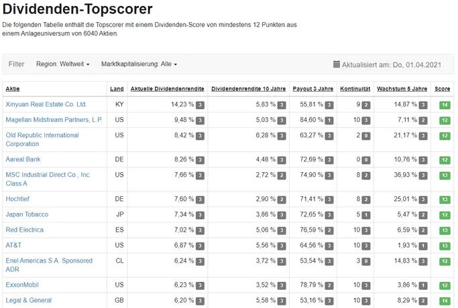
Task: Click badge beside 1,93 % AT&T growth
Action: (423, 246)
